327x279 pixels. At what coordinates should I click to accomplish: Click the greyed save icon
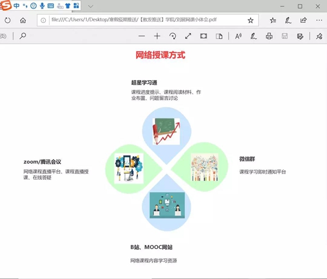(284, 36)
